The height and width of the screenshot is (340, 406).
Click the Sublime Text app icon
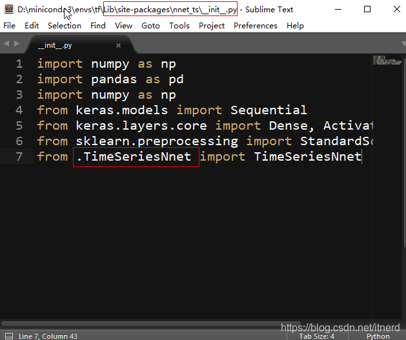9,9
